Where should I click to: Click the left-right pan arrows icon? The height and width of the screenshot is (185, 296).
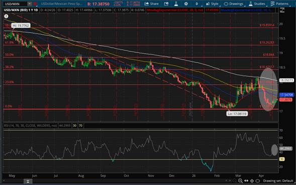click(246, 180)
